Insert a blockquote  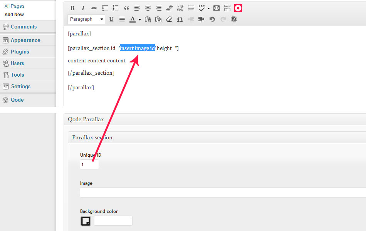click(x=126, y=8)
